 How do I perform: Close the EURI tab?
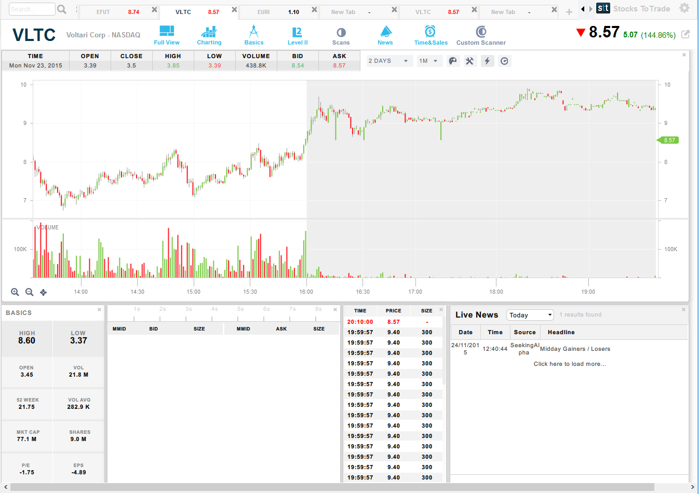point(314,10)
